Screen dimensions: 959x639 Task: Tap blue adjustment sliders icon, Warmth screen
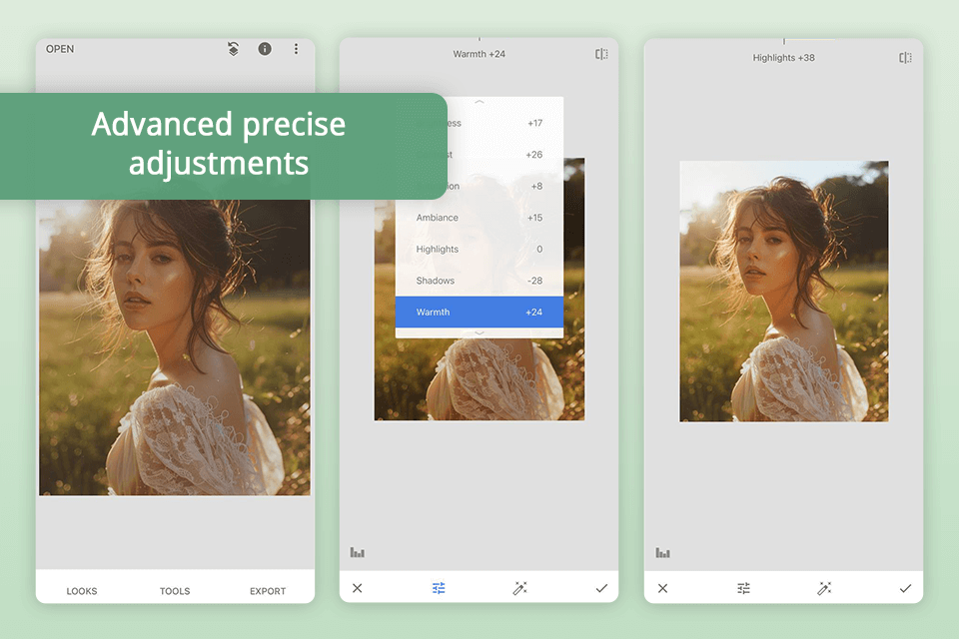click(x=439, y=588)
